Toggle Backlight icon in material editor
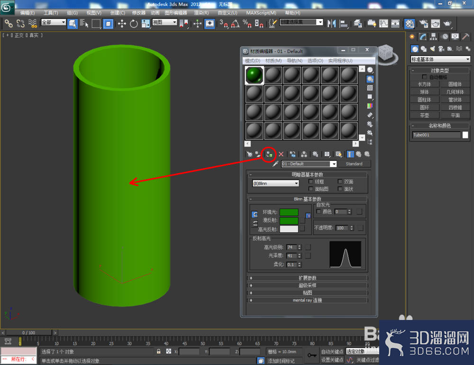 [370, 79]
